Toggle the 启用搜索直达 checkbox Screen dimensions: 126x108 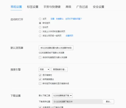(40, 79)
